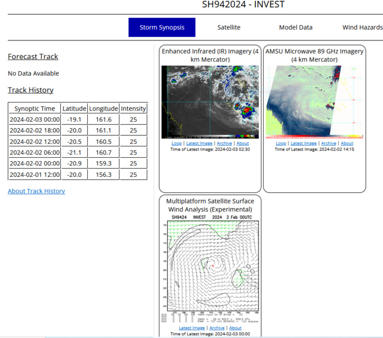The width and height of the screenshot is (383, 338).
Task: Play the Loop for Enhanced Infrared imagery
Action: (x=175, y=144)
